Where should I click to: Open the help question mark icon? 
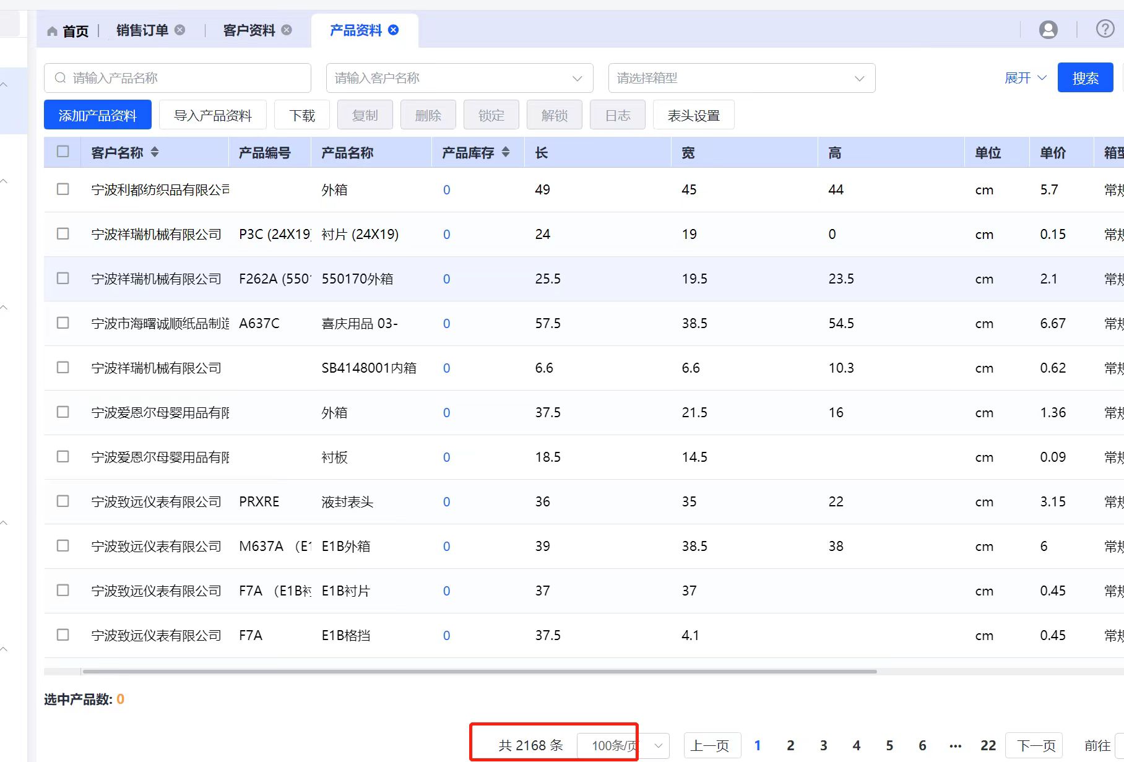(x=1105, y=28)
